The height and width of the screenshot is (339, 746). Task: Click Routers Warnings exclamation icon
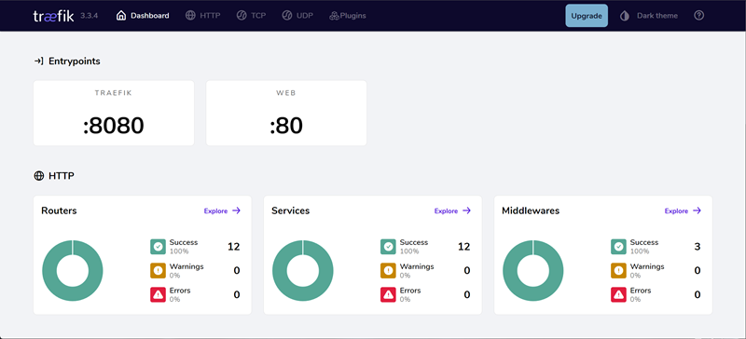[x=158, y=270]
